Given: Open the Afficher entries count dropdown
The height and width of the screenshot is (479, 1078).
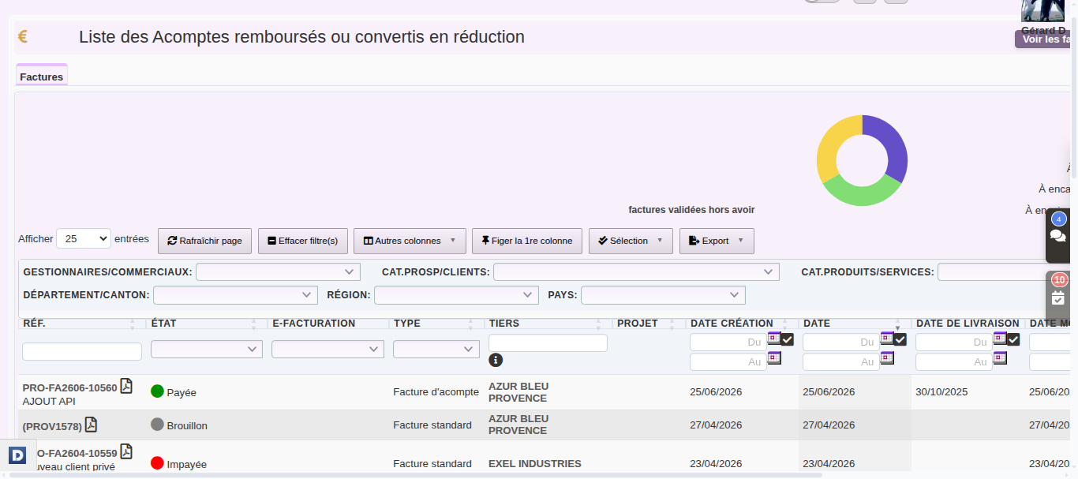Looking at the screenshot, I should 84,238.
